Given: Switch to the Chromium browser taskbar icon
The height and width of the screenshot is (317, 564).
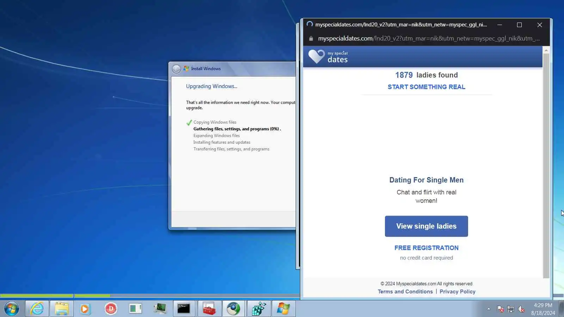Looking at the screenshot, I should (x=233, y=309).
